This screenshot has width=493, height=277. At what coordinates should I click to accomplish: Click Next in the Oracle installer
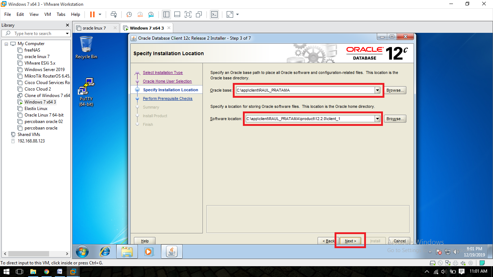[x=350, y=241]
